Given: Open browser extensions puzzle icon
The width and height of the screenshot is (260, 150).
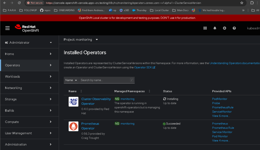Looking at the screenshot, I should pos(252,3).
